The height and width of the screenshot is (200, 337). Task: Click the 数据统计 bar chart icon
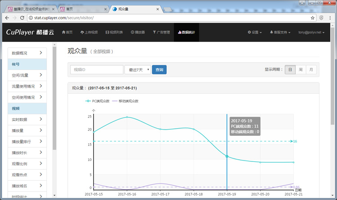pyautogui.click(x=180, y=32)
